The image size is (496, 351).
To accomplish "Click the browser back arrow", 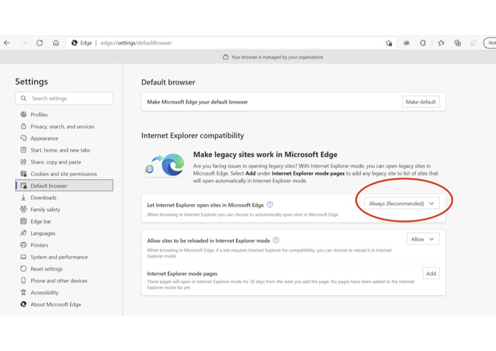I will (x=7, y=43).
